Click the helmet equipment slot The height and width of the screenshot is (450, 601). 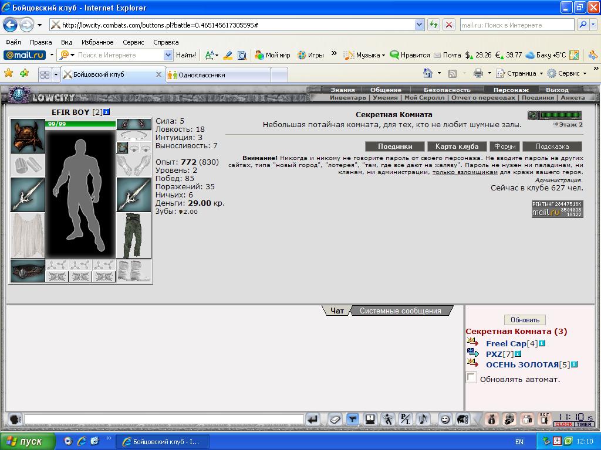coord(28,136)
